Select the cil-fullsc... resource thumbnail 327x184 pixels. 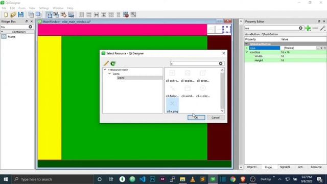[172, 91]
